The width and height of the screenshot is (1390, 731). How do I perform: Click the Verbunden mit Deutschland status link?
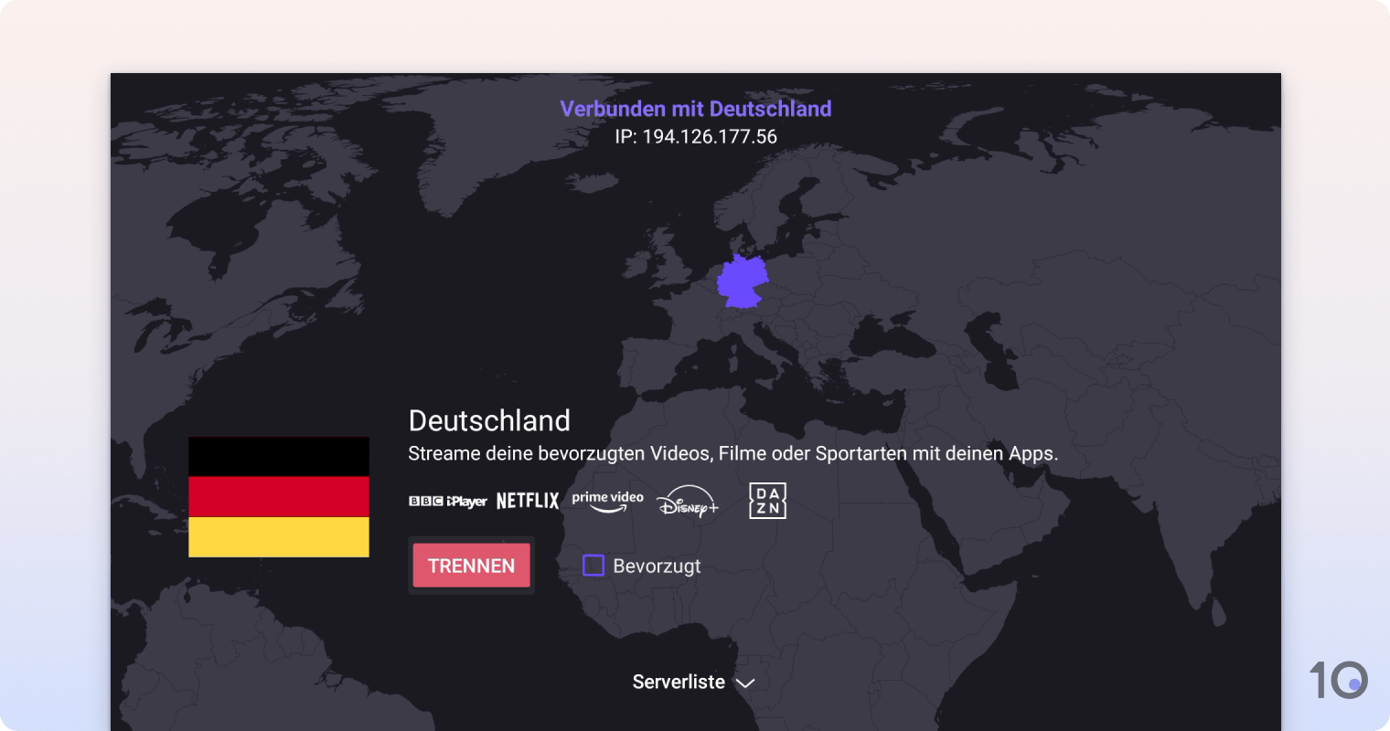click(696, 109)
